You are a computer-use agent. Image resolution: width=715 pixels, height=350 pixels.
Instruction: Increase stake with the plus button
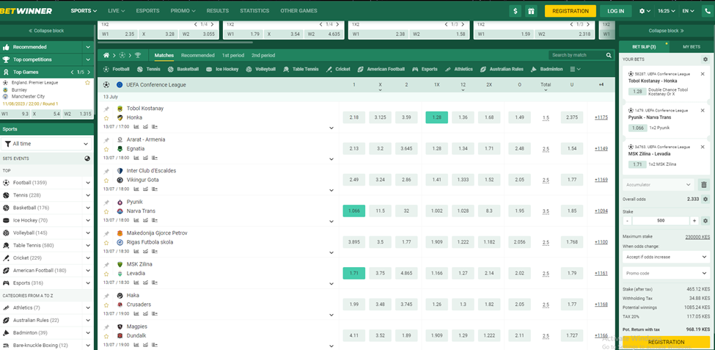point(694,221)
